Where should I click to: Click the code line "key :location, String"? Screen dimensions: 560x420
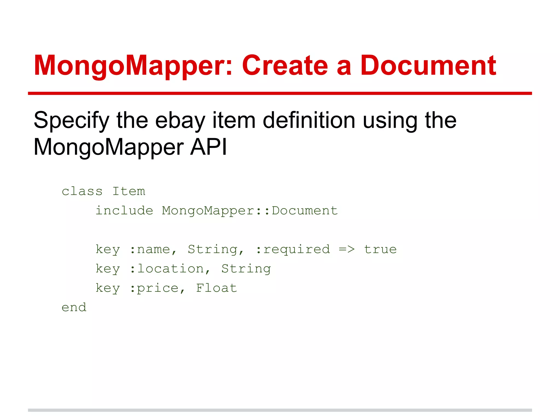click(x=183, y=269)
